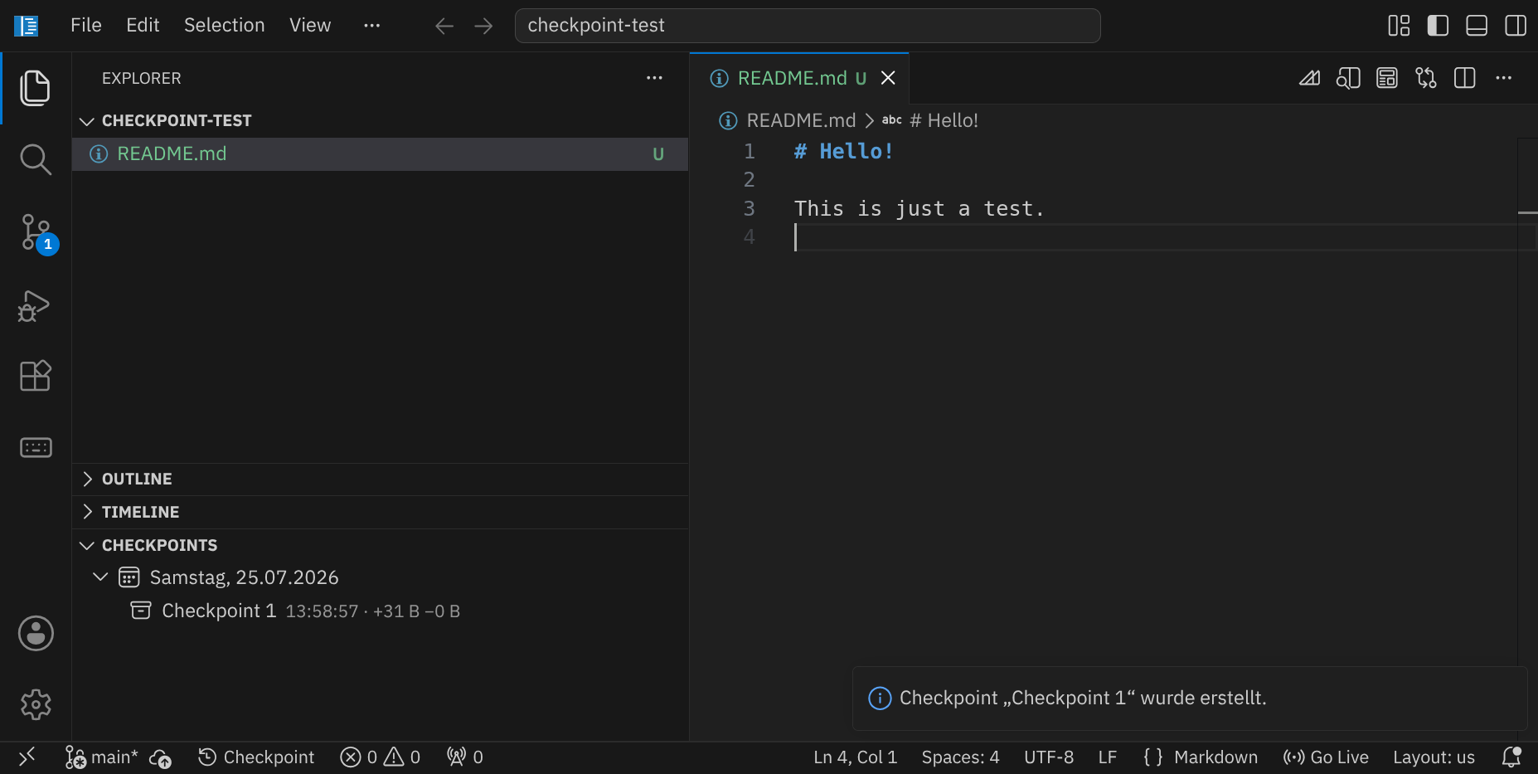
Task: Open the File menu
Action: [x=86, y=26]
